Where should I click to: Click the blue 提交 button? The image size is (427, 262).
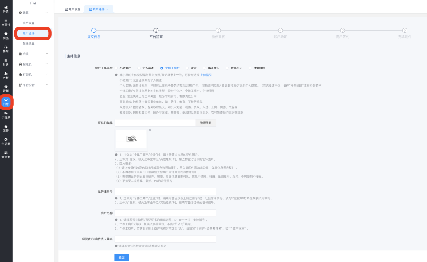[x=121, y=257]
